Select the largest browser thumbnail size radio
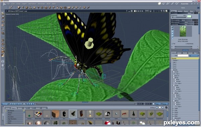The image size is (201, 127). (163, 107)
